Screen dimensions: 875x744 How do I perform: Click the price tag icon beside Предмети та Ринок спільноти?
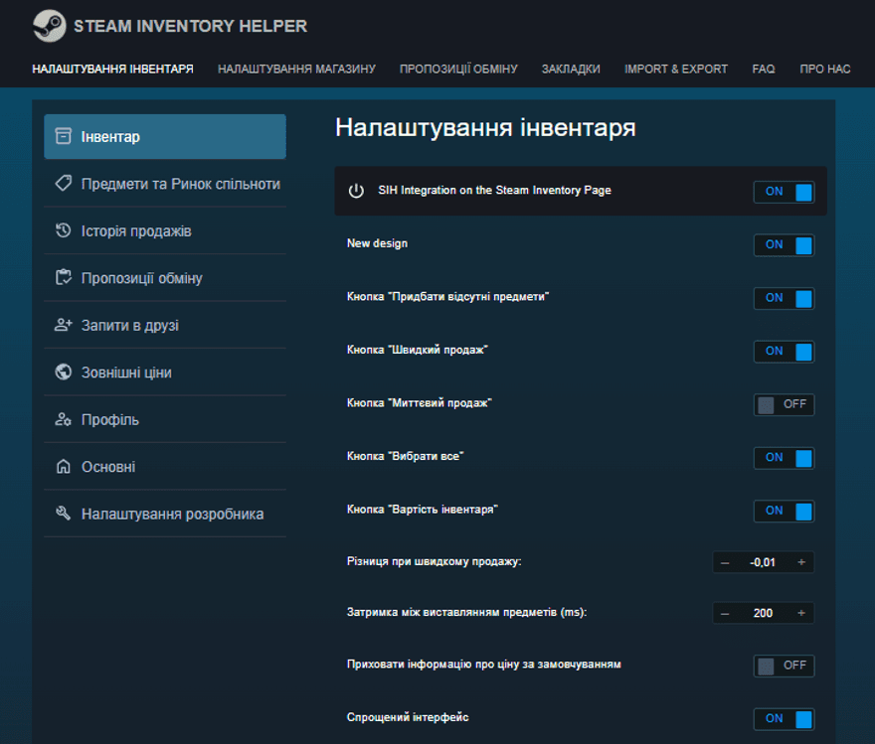click(x=62, y=184)
